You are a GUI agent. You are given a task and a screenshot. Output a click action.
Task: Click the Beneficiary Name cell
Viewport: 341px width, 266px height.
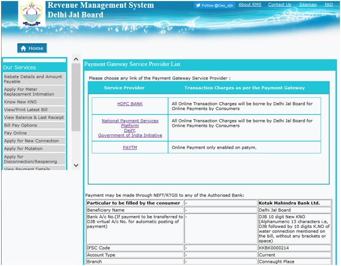pos(135,210)
